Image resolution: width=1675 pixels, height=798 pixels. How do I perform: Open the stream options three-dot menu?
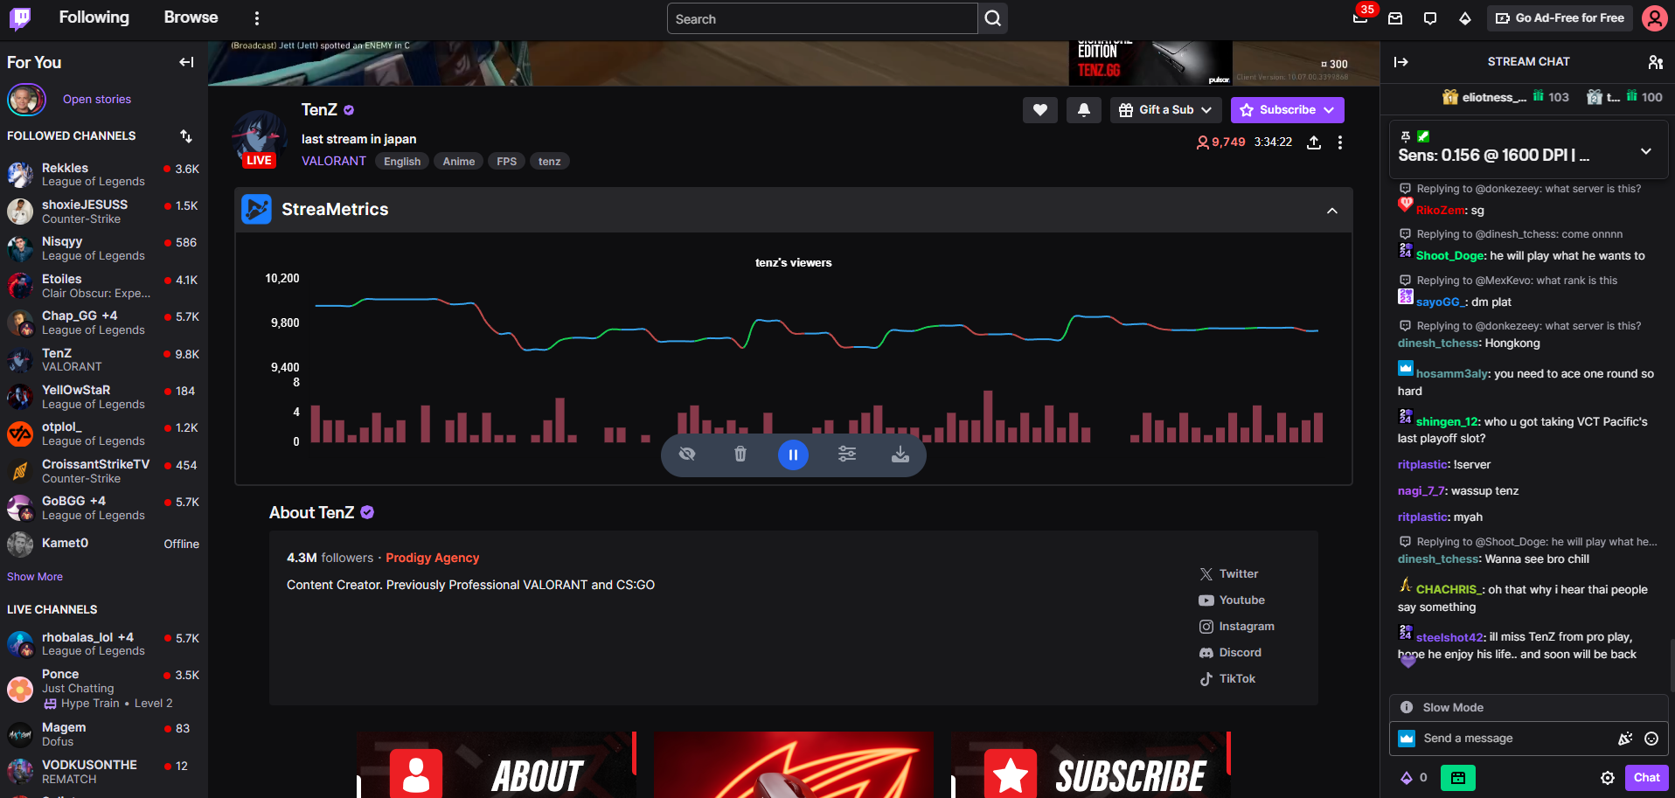(1340, 142)
